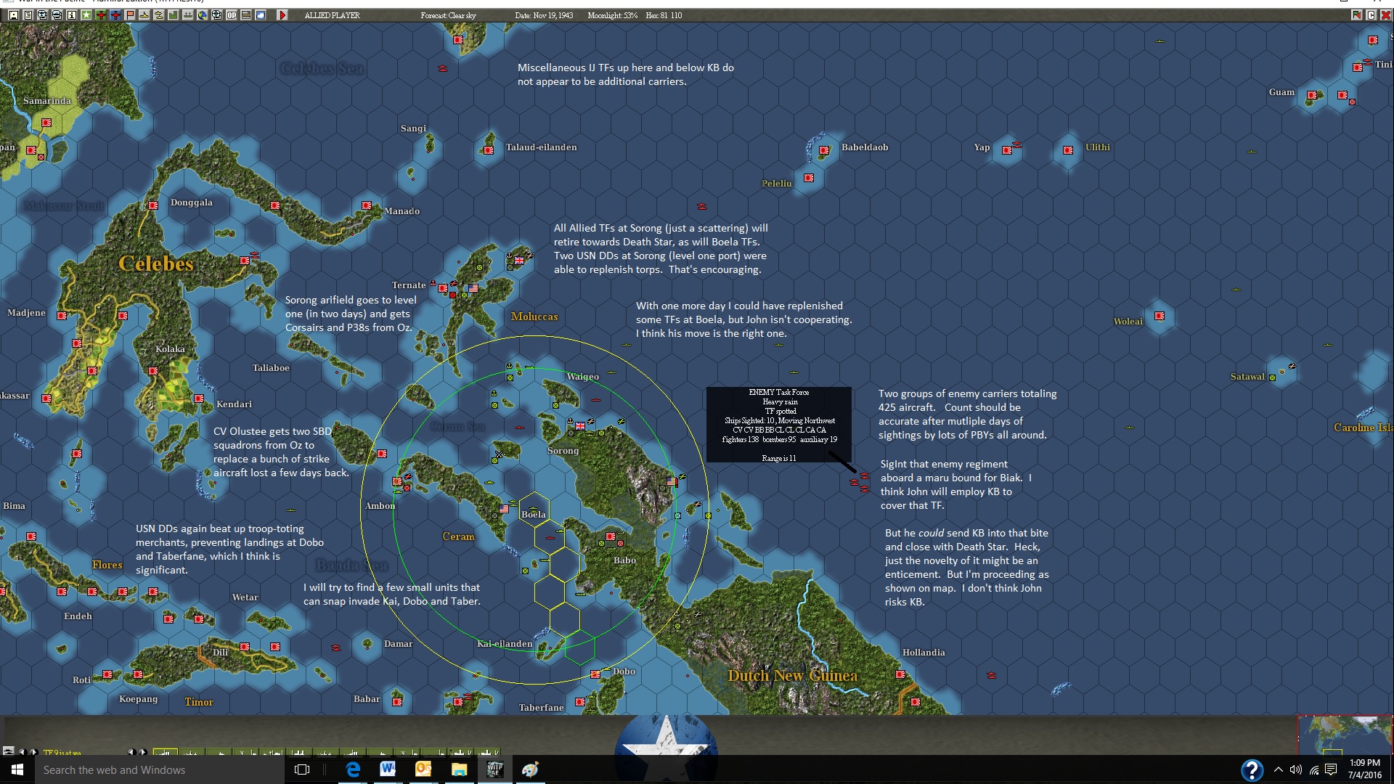Click the WITP AE taskbar icon
This screenshot has width=1394, height=784.
pyautogui.click(x=494, y=769)
